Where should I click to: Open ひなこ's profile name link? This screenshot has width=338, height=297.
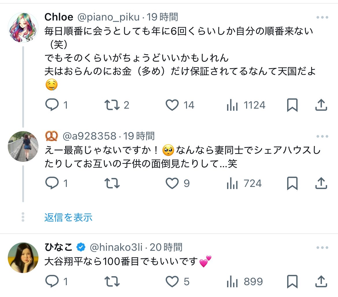click(x=58, y=247)
